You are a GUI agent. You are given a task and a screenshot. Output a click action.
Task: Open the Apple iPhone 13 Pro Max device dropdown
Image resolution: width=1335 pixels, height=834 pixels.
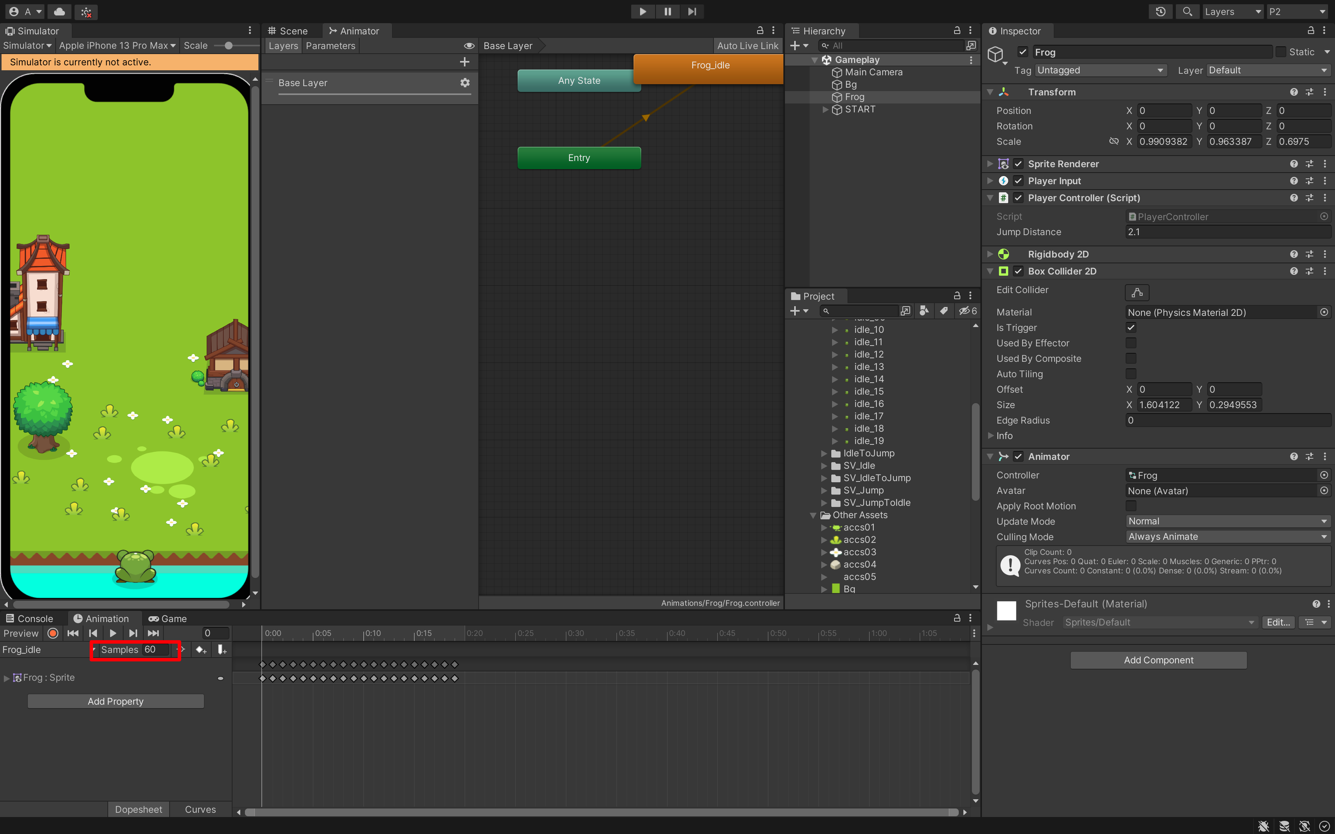pyautogui.click(x=117, y=46)
